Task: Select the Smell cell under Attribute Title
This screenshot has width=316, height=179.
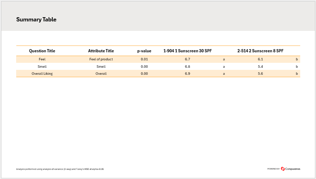Action: click(101, 66)
